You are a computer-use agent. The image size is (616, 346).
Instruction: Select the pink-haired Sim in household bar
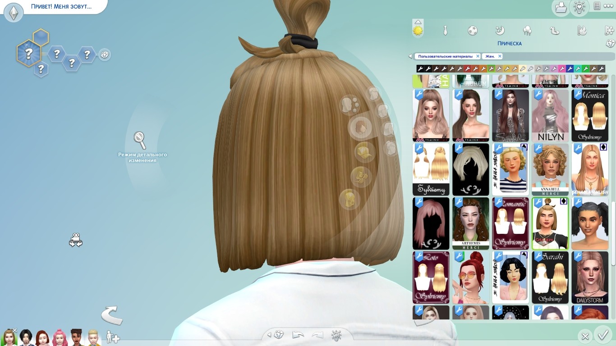[x=60, y=337]
